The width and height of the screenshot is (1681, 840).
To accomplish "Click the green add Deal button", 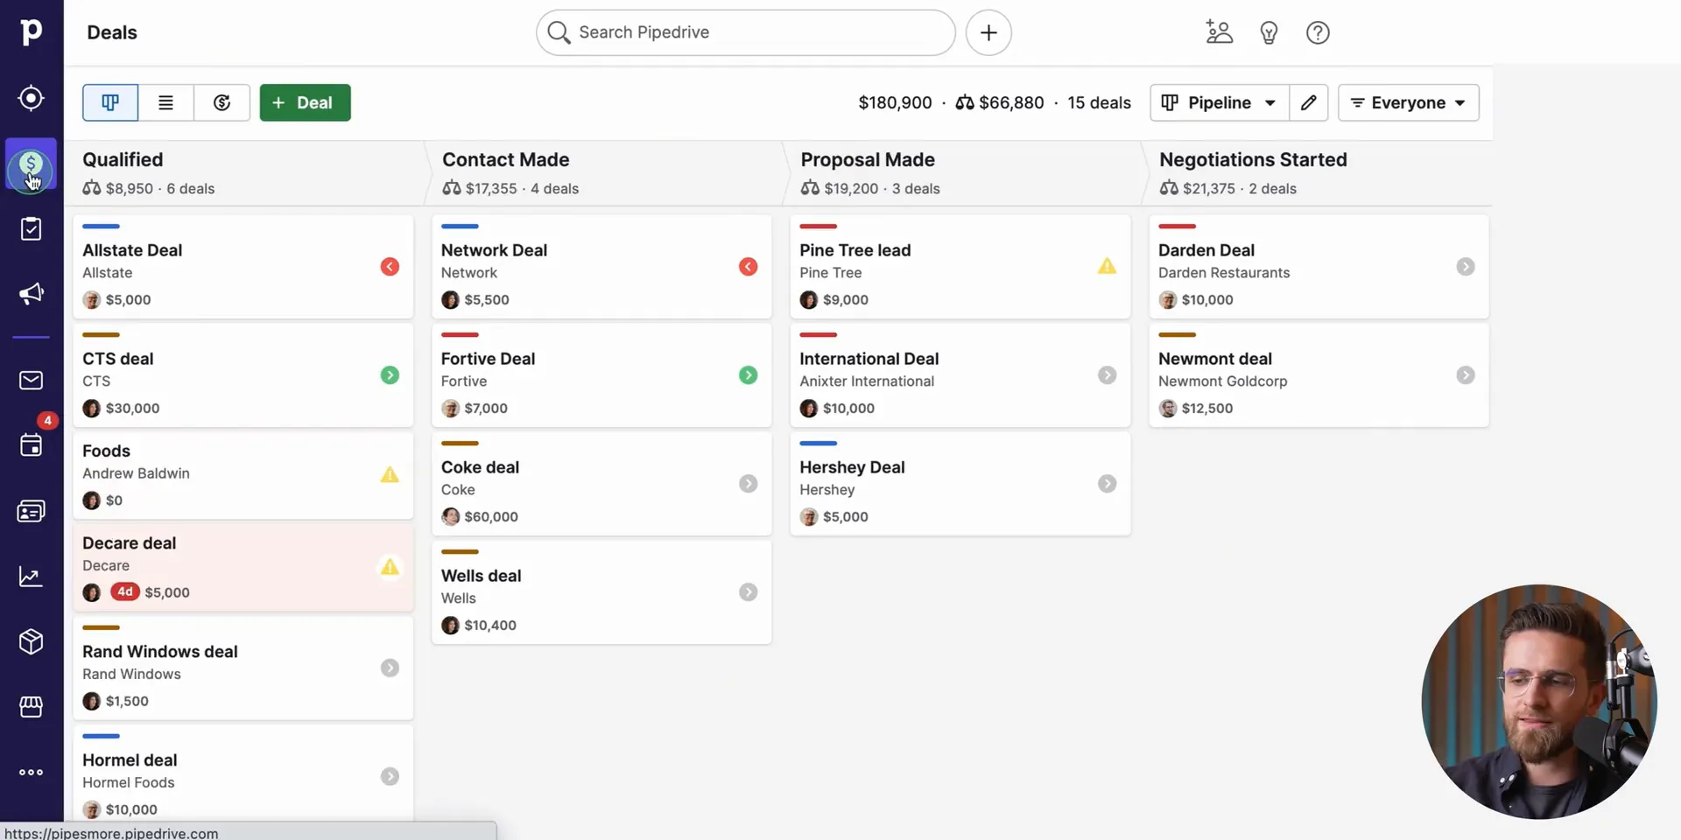I will point(305,102).
